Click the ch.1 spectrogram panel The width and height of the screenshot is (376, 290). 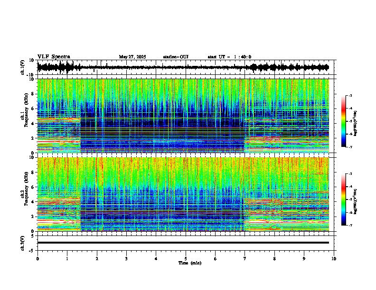tap(183, 116)
